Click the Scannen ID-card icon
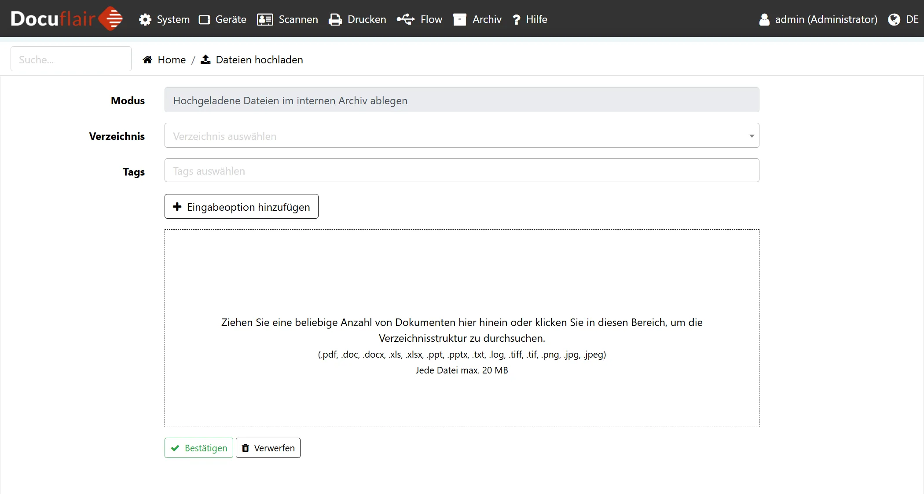The width and height of the screenshot is (924, 494). 265,20
